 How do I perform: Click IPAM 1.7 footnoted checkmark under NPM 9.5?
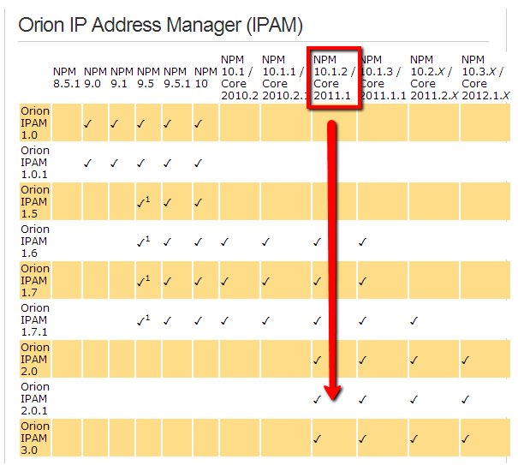143,281
